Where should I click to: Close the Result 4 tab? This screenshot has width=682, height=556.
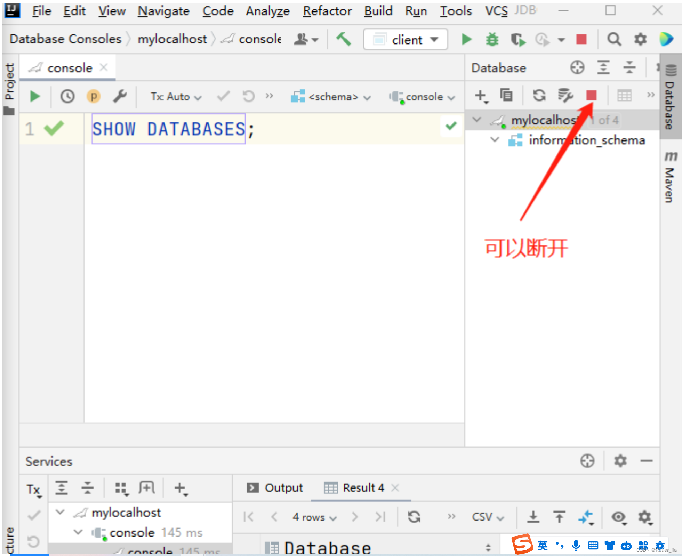tap(394, 487)
